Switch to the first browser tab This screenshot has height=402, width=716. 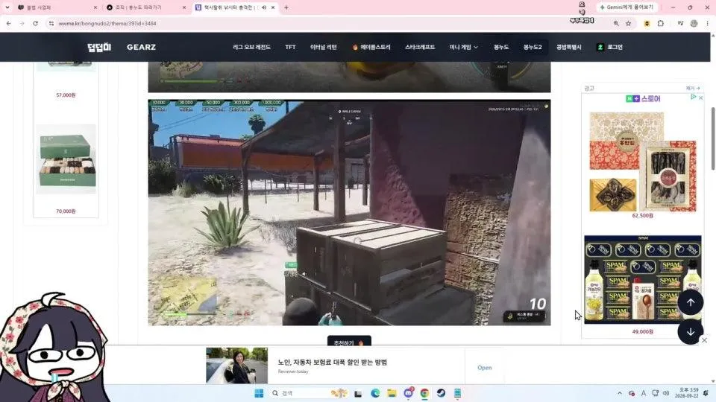[x=56, y=7]
